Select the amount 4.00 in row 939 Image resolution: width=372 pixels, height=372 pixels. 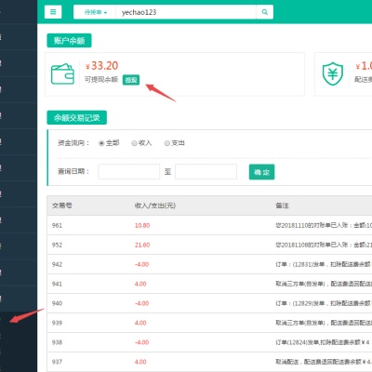[140, 323]
